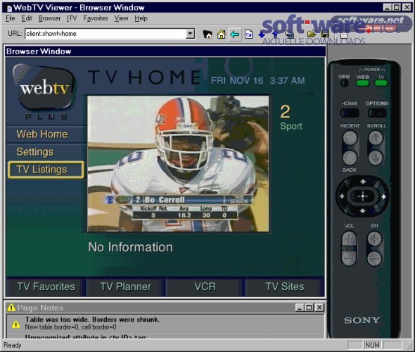Viewport: 415px width, 352px height.
Task: Click the left arrow on remote's d-pad
Action: click(x=342, y=196)
